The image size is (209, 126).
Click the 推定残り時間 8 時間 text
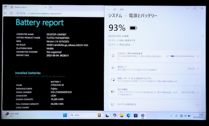click(x=119, y=36)
